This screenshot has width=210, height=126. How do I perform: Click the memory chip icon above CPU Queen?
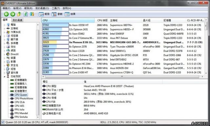click(x=12, y=91)
